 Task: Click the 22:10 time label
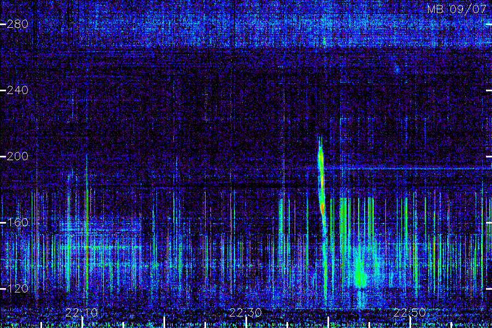click(82, 313)
